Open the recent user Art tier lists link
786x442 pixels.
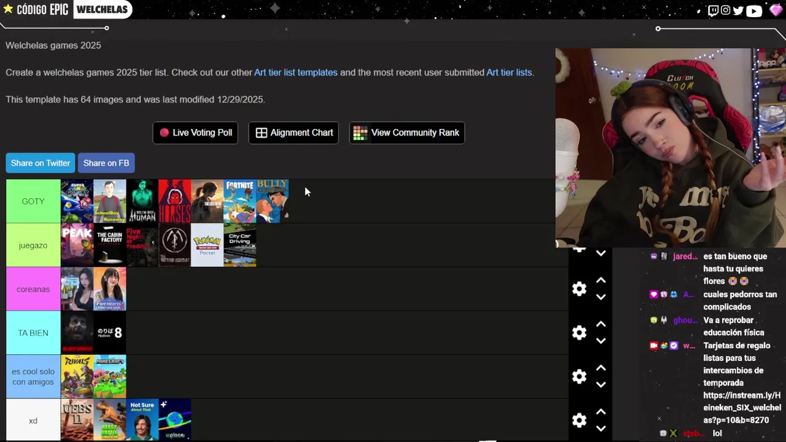pyautogui.click(x=509, y=72)
